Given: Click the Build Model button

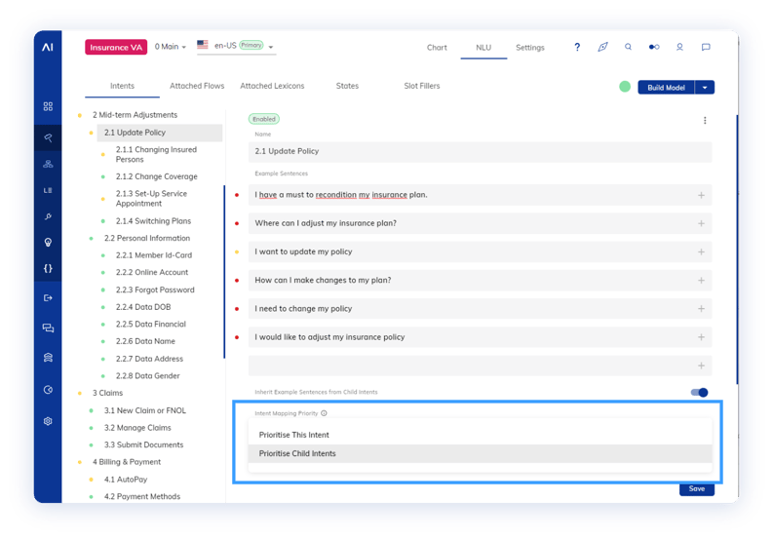Looking at the screenshot, I should 666,88.
